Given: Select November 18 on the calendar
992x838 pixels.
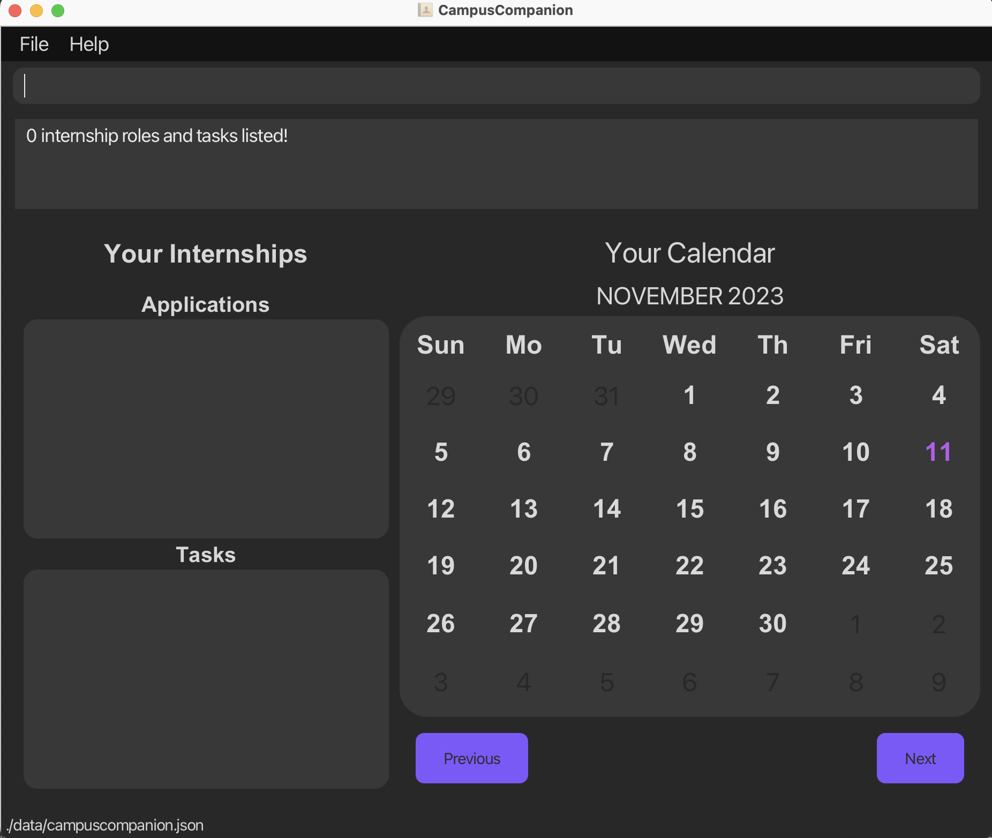Looking at the screenshot, I should tap(938, 509).
